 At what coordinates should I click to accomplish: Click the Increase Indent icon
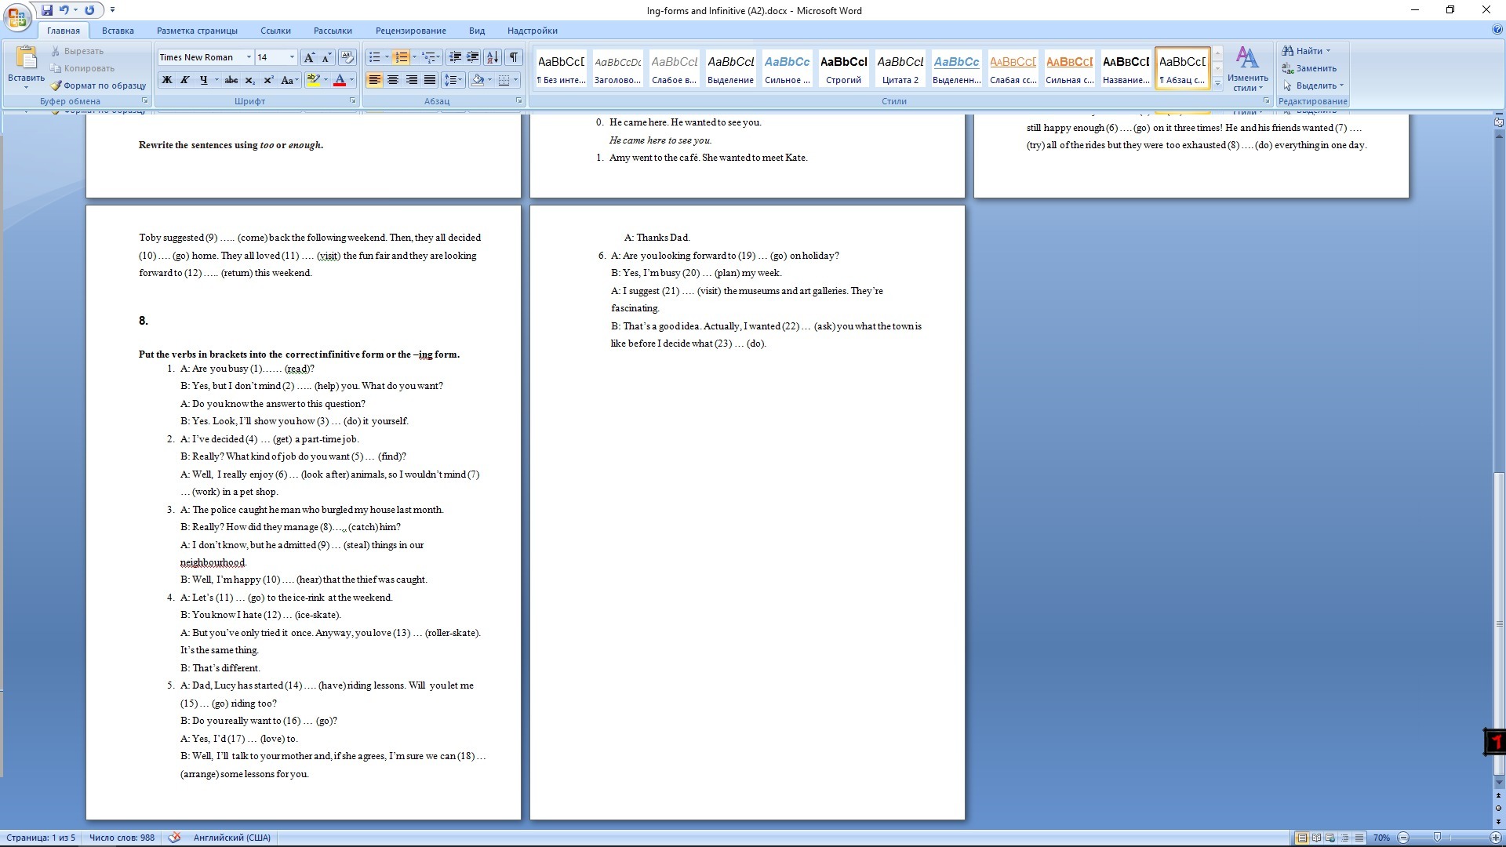[473, 57]
